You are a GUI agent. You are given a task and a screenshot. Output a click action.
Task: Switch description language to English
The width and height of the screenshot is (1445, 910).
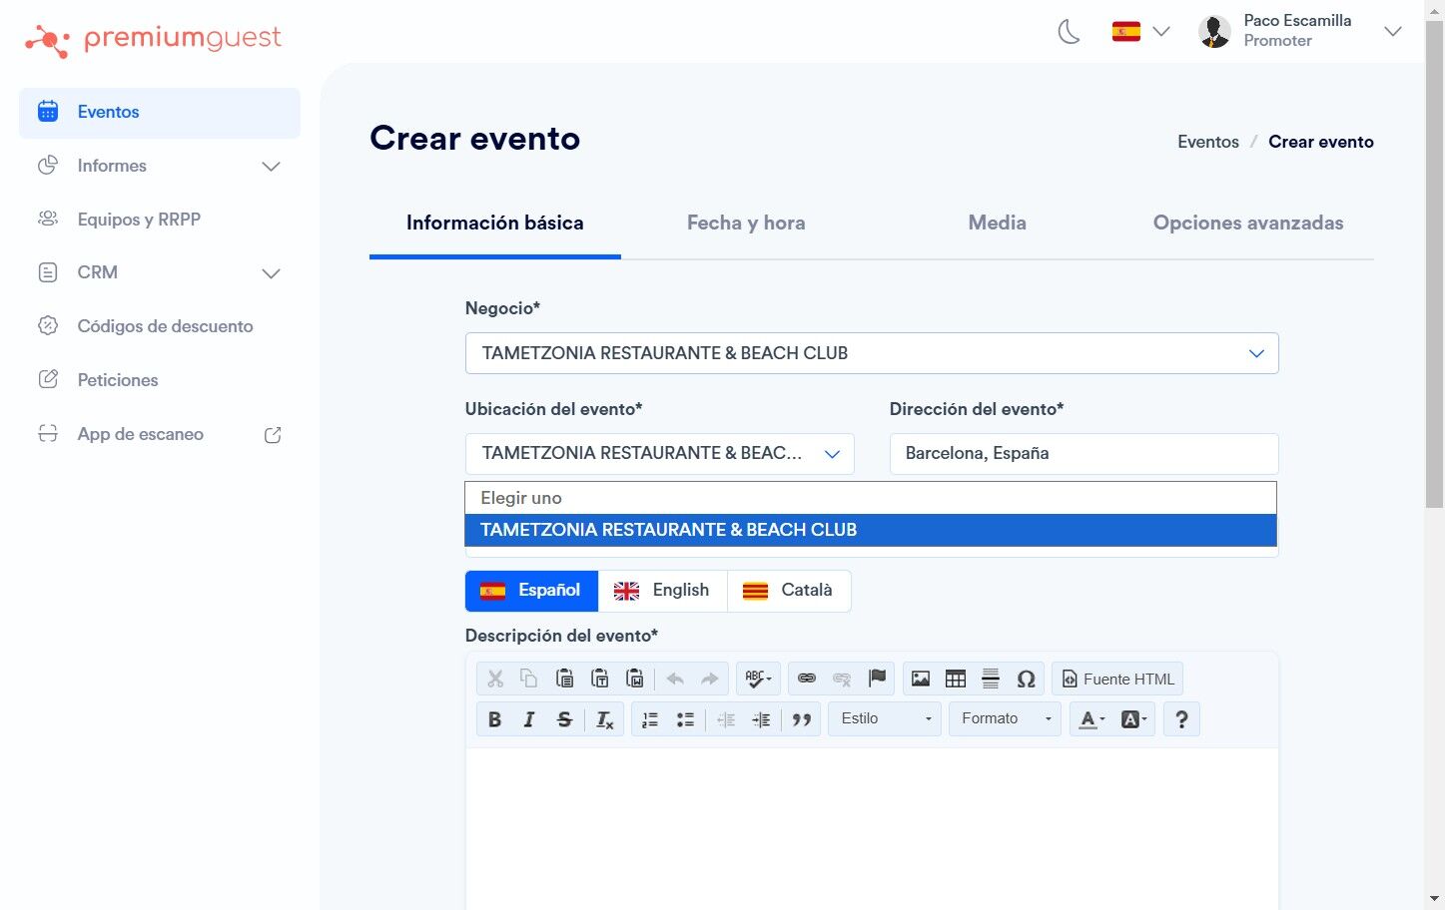pos(662,591)
